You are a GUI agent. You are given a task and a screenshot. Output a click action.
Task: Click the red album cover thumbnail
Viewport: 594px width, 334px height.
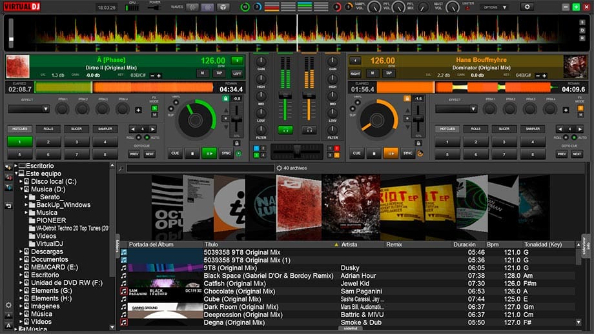click(x=300, y=204)
